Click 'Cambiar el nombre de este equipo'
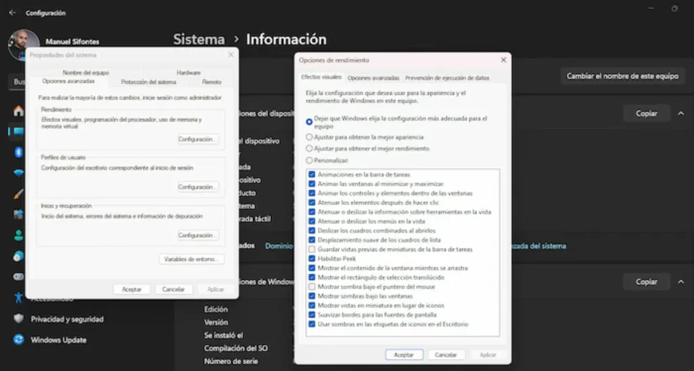Viewport: 694px width, 371px height. (622, 76)
